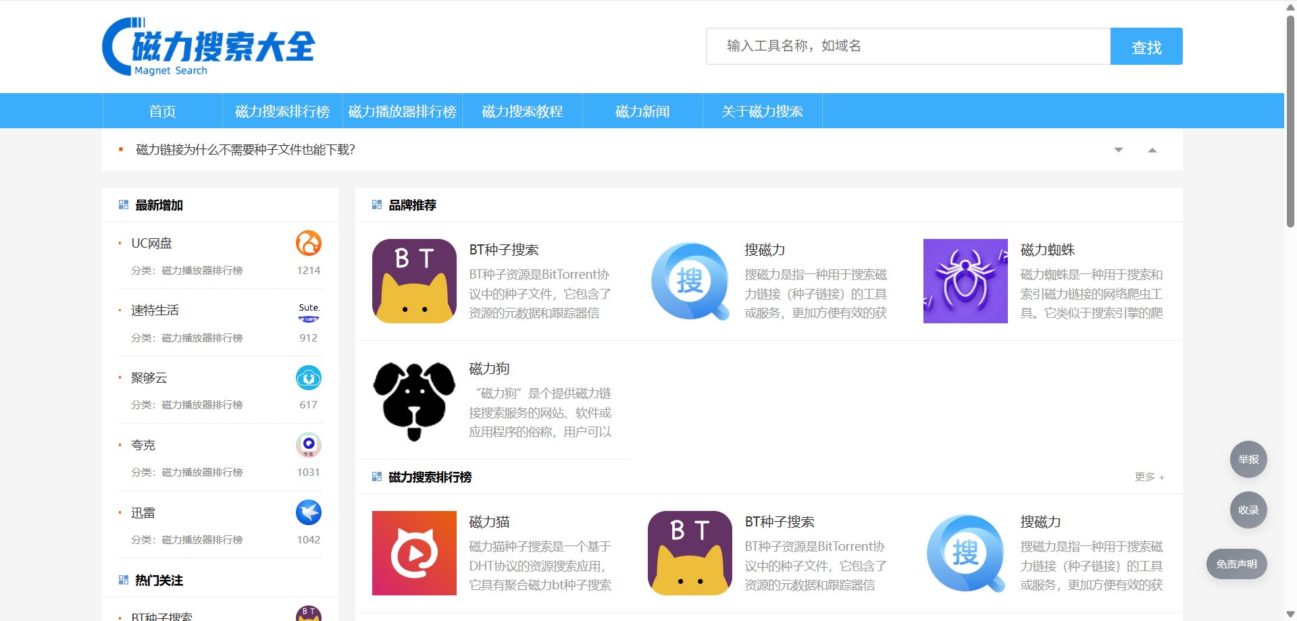Click the page vertical scrollbar thumb
Screen dimensions: 1297x621
click(1290, 120)
